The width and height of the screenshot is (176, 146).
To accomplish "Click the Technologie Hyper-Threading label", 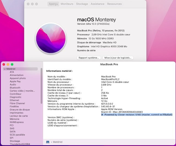I will [64, 98].
